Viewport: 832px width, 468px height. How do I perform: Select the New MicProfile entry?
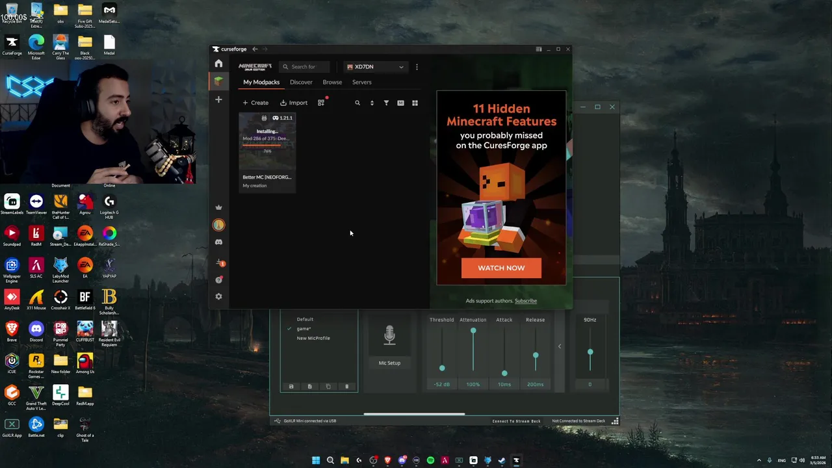coord(313,338)
